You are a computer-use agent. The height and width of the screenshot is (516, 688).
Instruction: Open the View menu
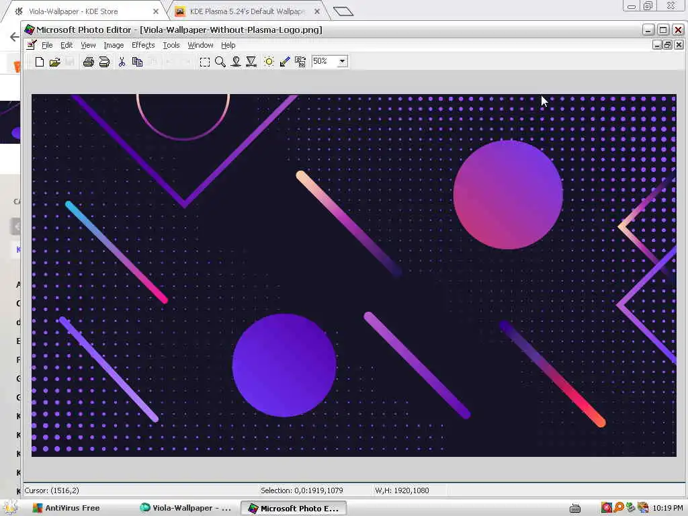(x=88, y=45)
